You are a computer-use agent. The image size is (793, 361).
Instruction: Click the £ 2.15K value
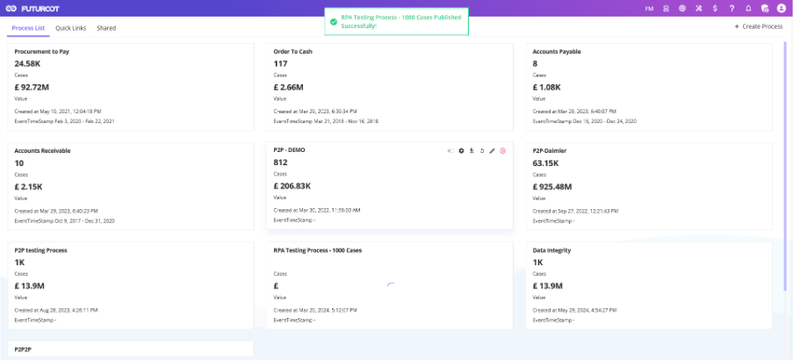tap(29, 187)
